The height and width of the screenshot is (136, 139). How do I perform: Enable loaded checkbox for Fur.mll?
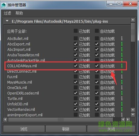pyautogui.click(x=76, y=77)
